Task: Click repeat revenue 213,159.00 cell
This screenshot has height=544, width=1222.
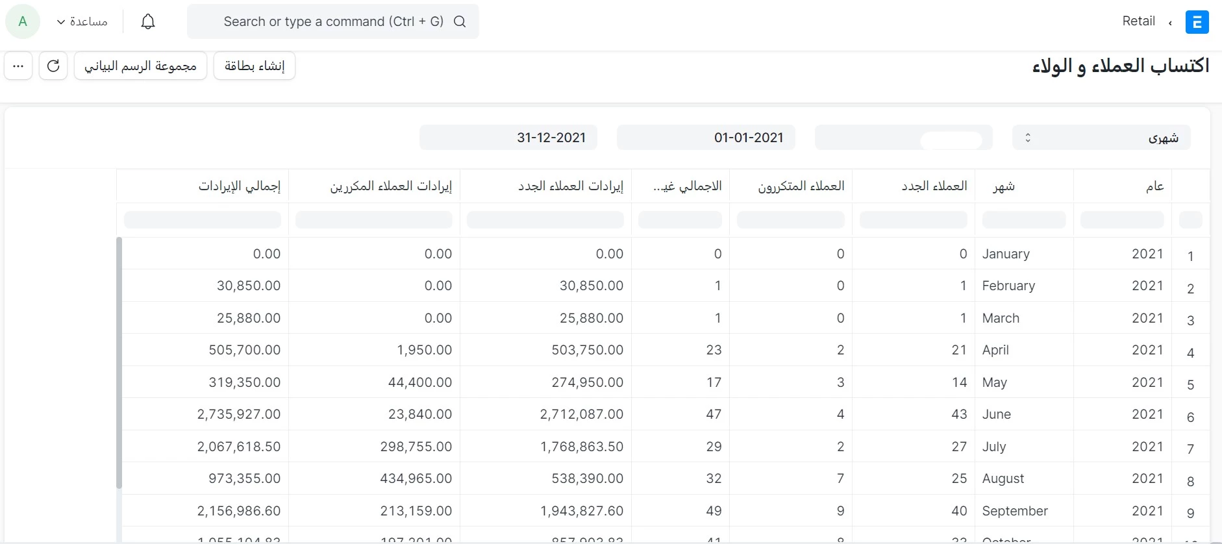Action: click(374, 511)
